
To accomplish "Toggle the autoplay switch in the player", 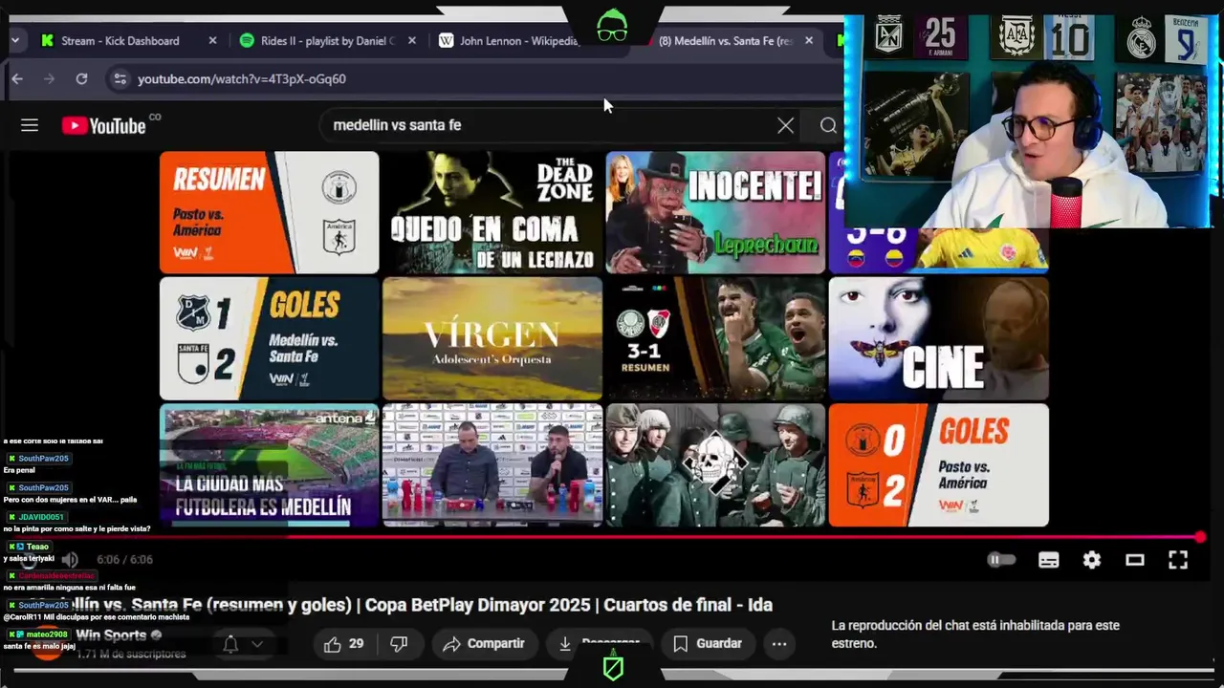I will tap(1000, 560).
